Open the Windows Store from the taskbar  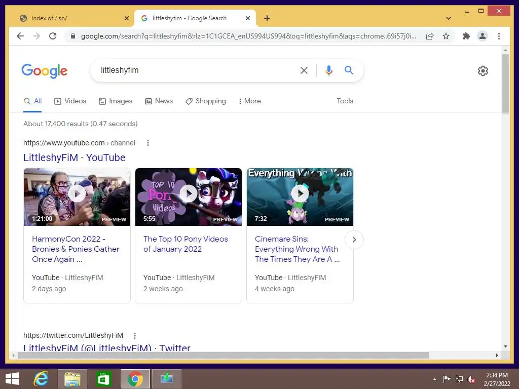[103, 379]
